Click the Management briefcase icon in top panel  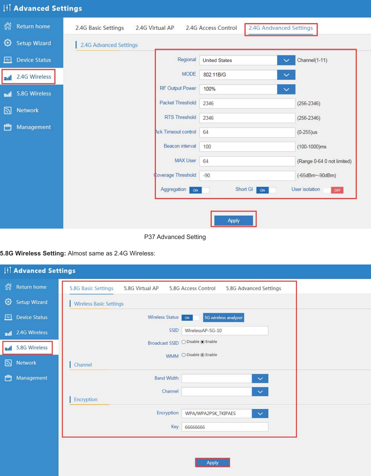[x=8, y=127]
